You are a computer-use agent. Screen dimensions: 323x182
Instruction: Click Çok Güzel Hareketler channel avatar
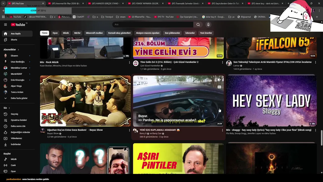(x=136, y=63)
